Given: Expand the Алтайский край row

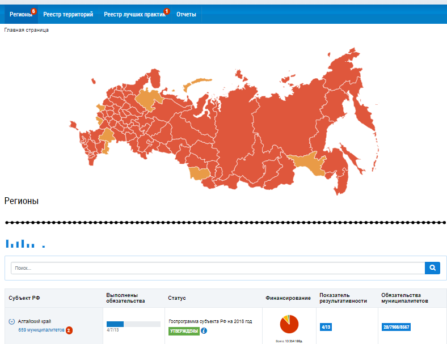Looking at the screenshot, I should [x=12, y=321].
